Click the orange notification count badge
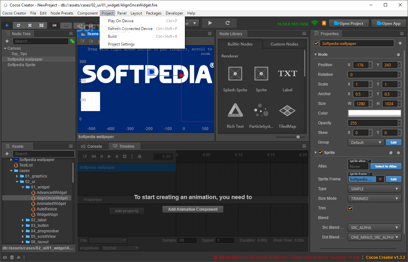The height and width of the screenshot is (262, 408). (324, 23)
